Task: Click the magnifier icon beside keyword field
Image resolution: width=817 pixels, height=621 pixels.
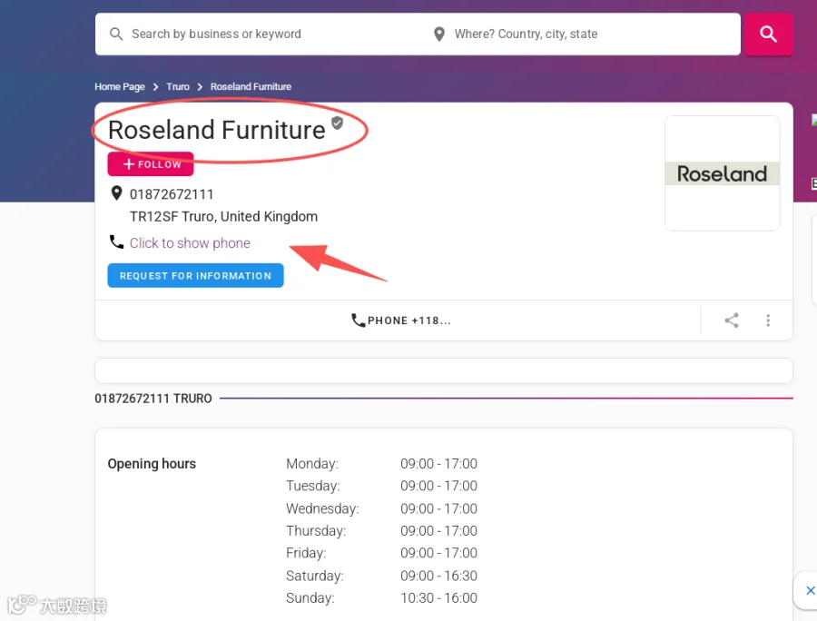Action: tap(116, 34)
